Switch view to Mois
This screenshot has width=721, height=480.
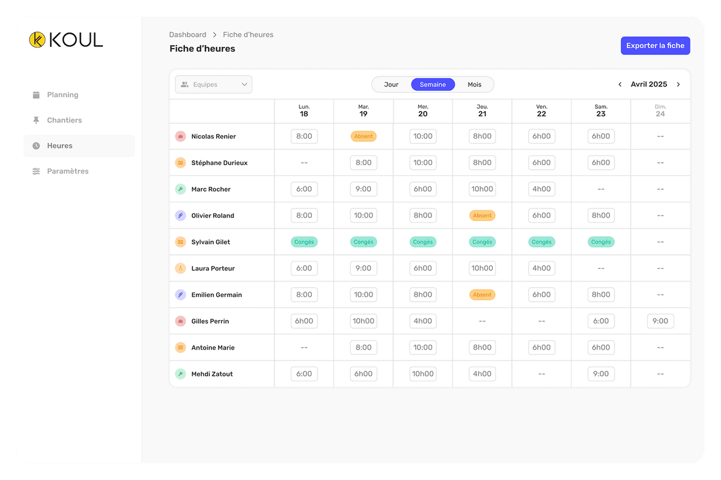coord(475,85)
